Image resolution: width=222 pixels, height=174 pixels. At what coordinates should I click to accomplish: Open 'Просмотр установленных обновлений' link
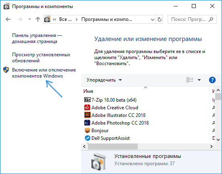(41, 57)
